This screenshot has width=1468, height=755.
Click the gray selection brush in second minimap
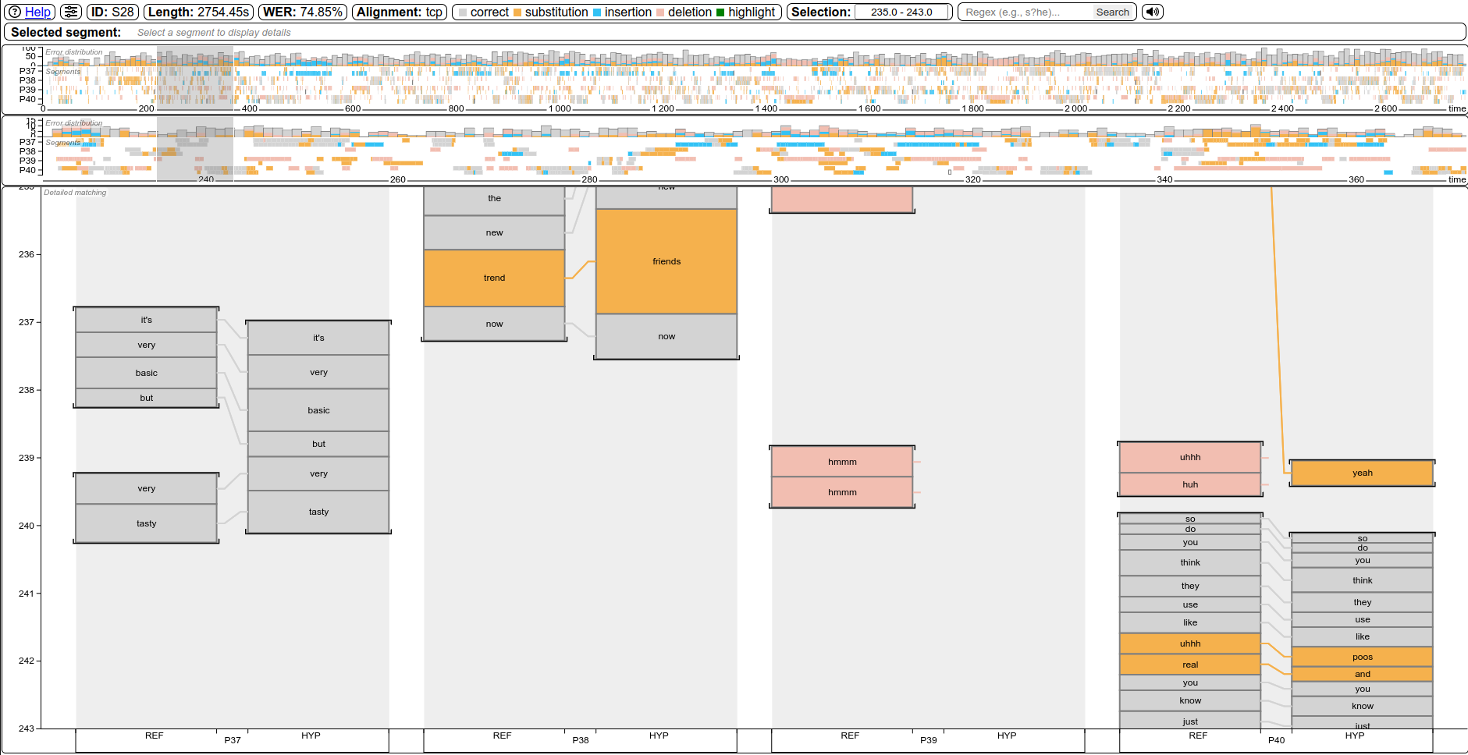[195, 148]
